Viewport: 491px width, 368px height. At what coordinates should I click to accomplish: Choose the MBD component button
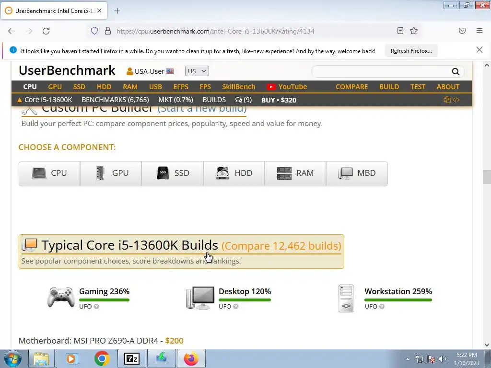tap(357, 173)
